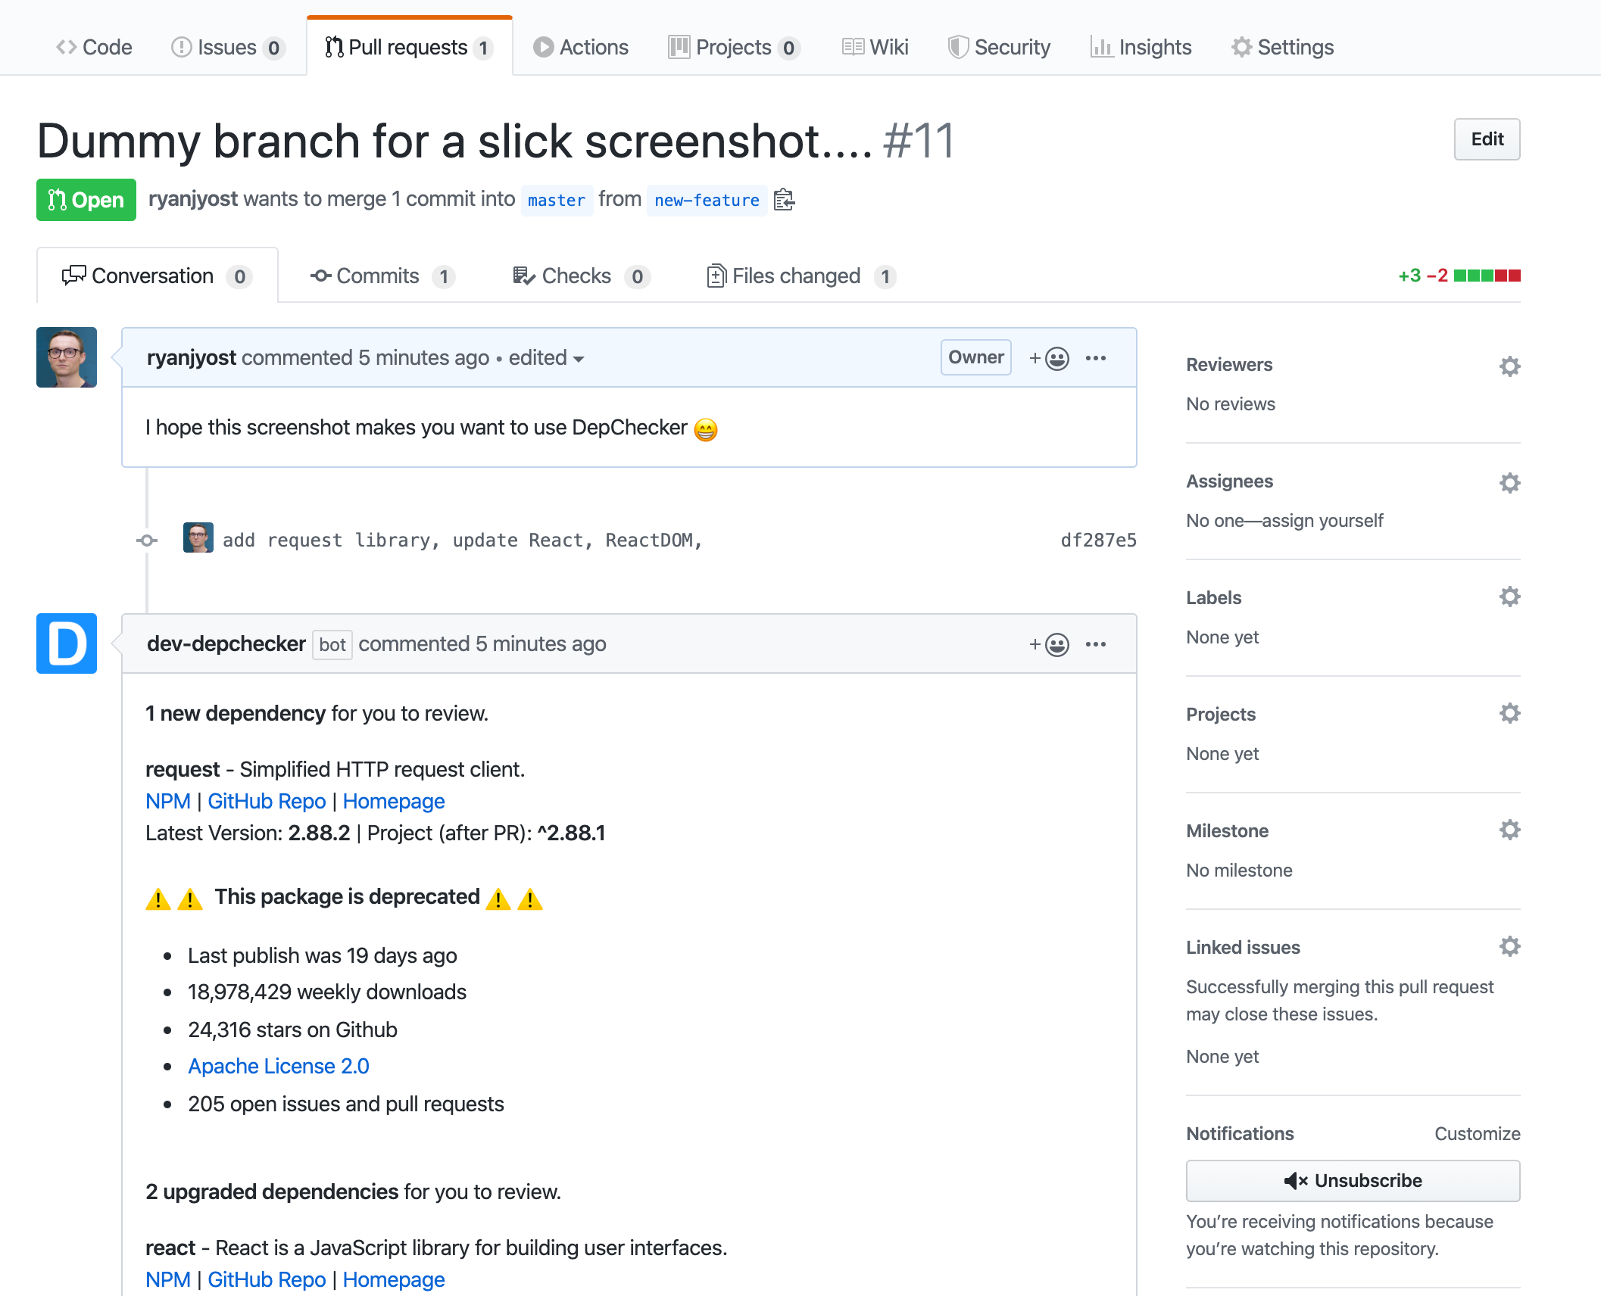Click the Milestone heading

tap(1227, 831)
